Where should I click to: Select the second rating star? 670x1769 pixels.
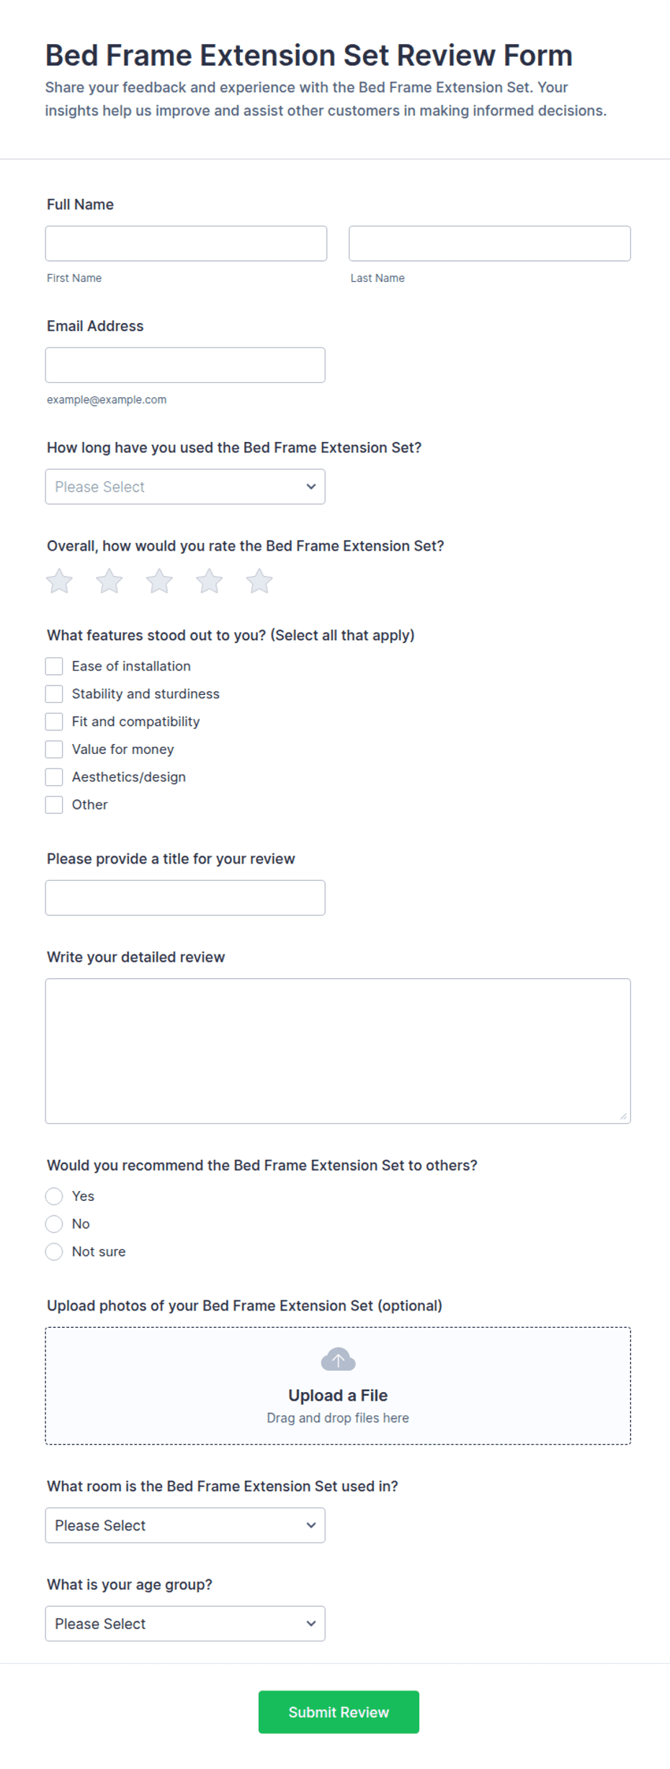[x=110, y=581]
